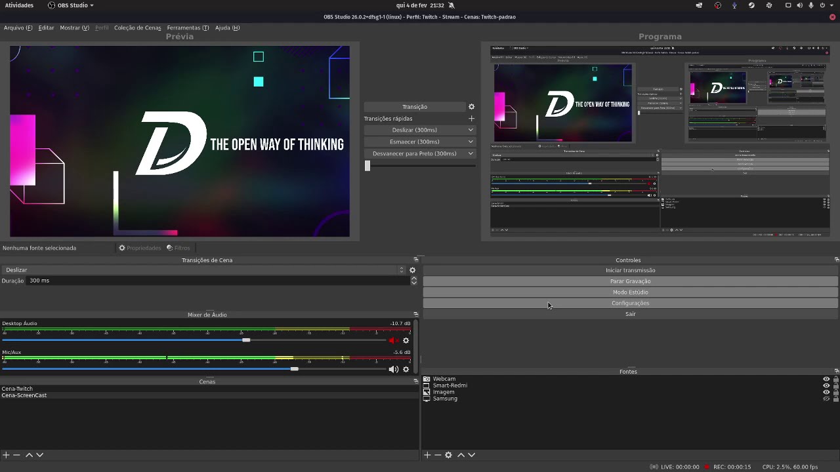Image resolution: width=840 pixels, height=472 pixels.
Task: Open the Editar menu
Action: (x=46, y=28)
